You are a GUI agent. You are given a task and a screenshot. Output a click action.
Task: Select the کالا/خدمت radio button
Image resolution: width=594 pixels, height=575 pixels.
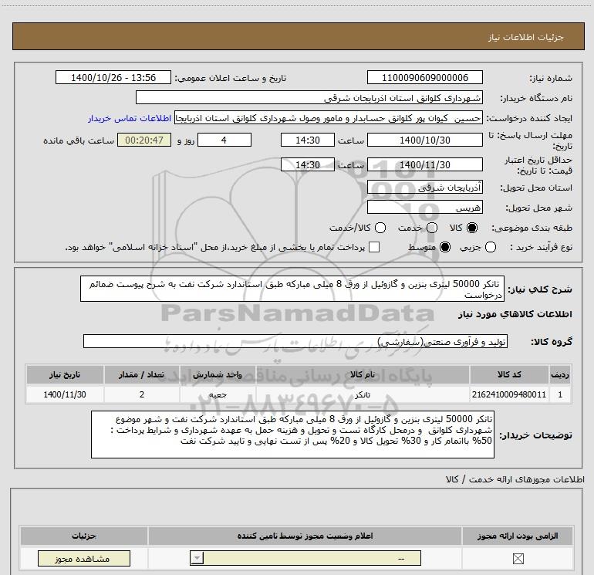pyautogui.click(x=380, y=228)
